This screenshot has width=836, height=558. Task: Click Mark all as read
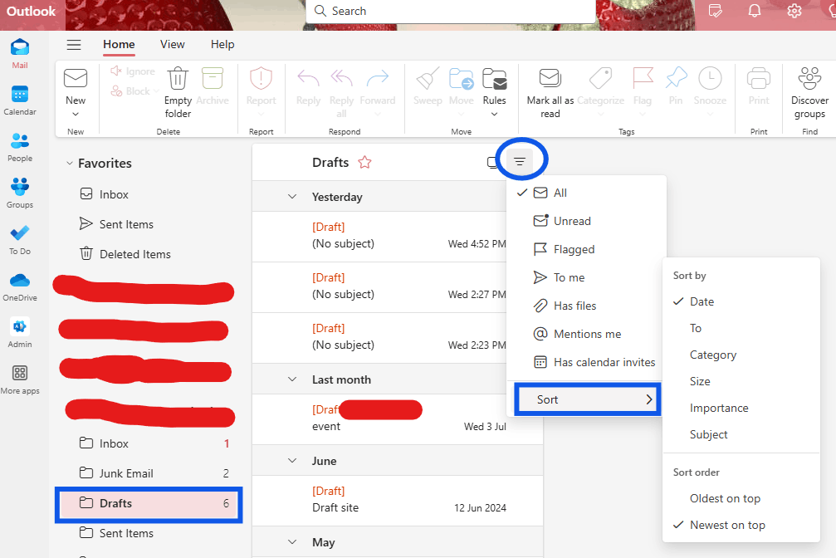[x=550, y=92]
